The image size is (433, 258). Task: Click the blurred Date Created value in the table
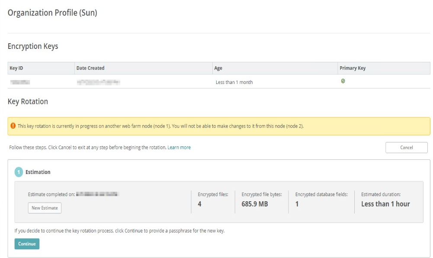(x=98, y=82)
